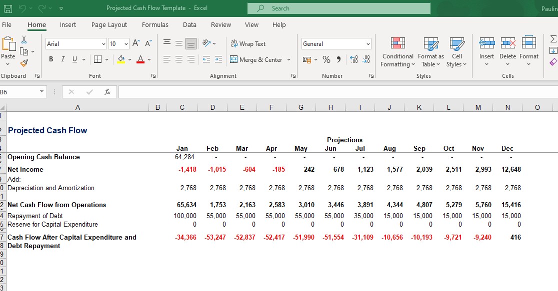The height and width of the screenshot is (291, 558).
Task: Click the Cut scissors icon
Action: 24,40
